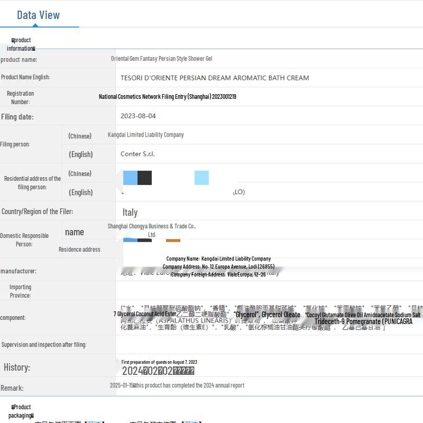Click the 2025-01-15 annual report remark
This screenshot has height=423, width=423.
pyautogui.click(x=177, y=385)
